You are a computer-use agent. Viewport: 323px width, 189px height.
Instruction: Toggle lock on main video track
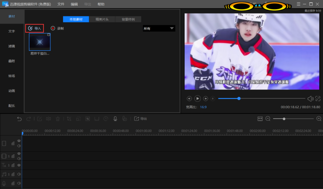[x=13, y=143]
